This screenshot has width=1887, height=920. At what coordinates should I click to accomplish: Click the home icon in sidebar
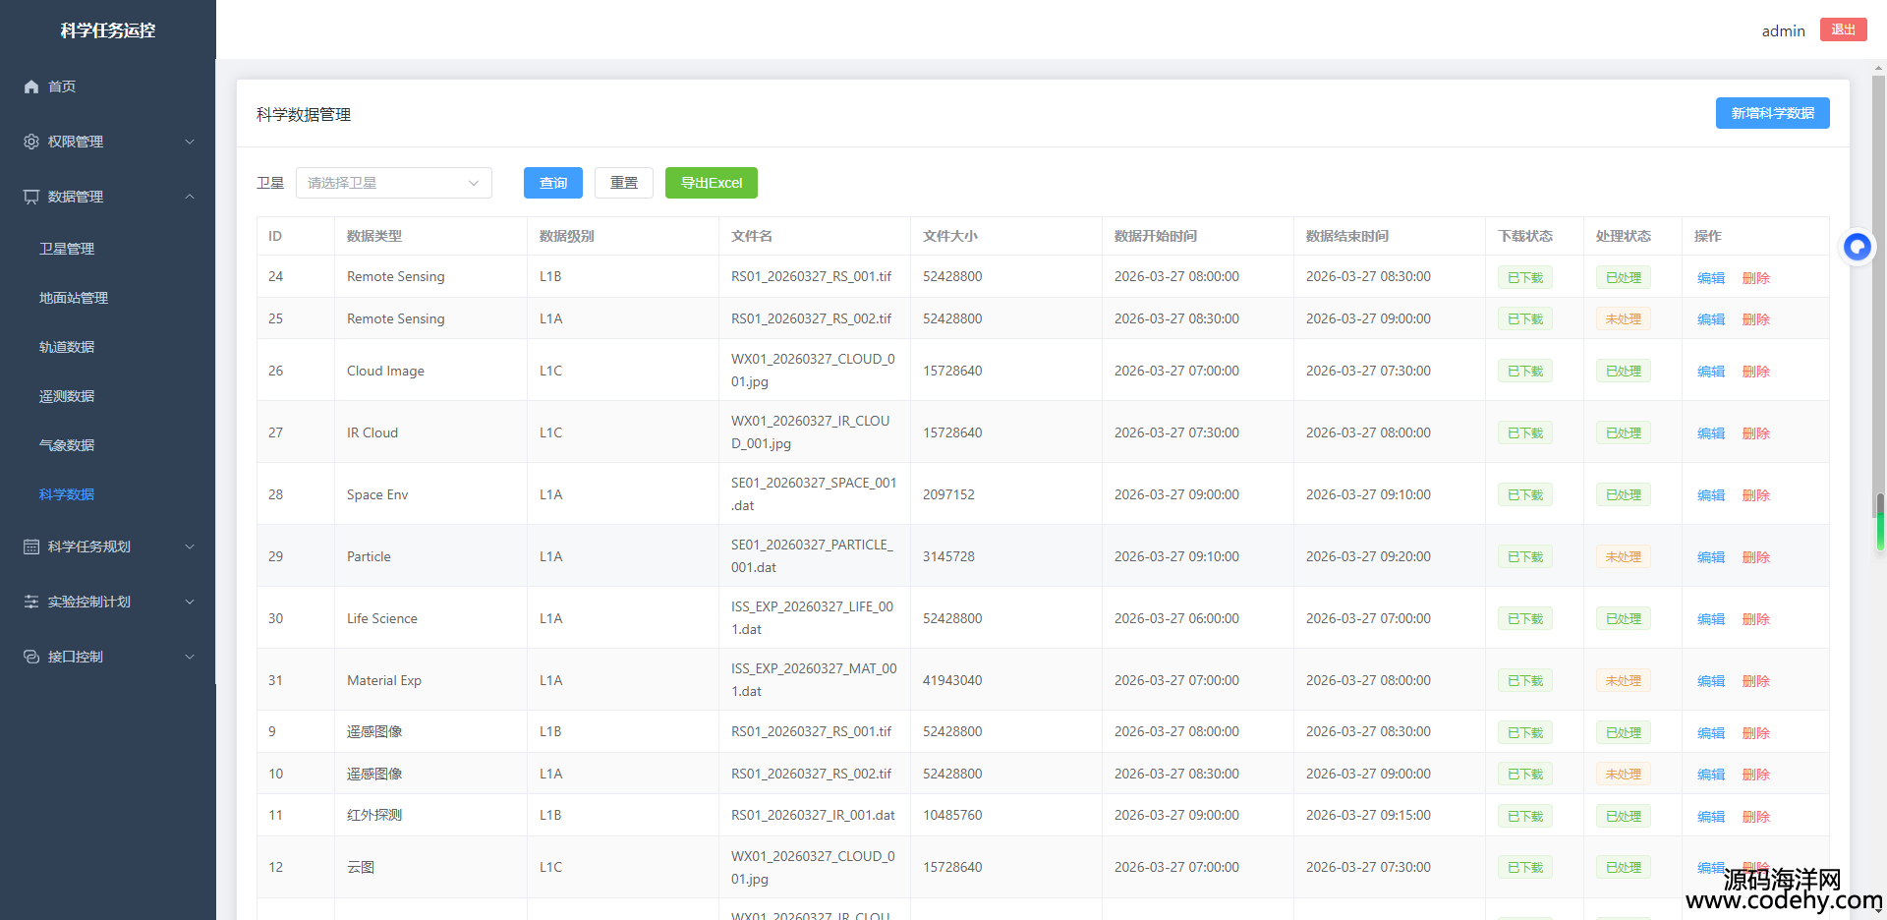(31, 86)
